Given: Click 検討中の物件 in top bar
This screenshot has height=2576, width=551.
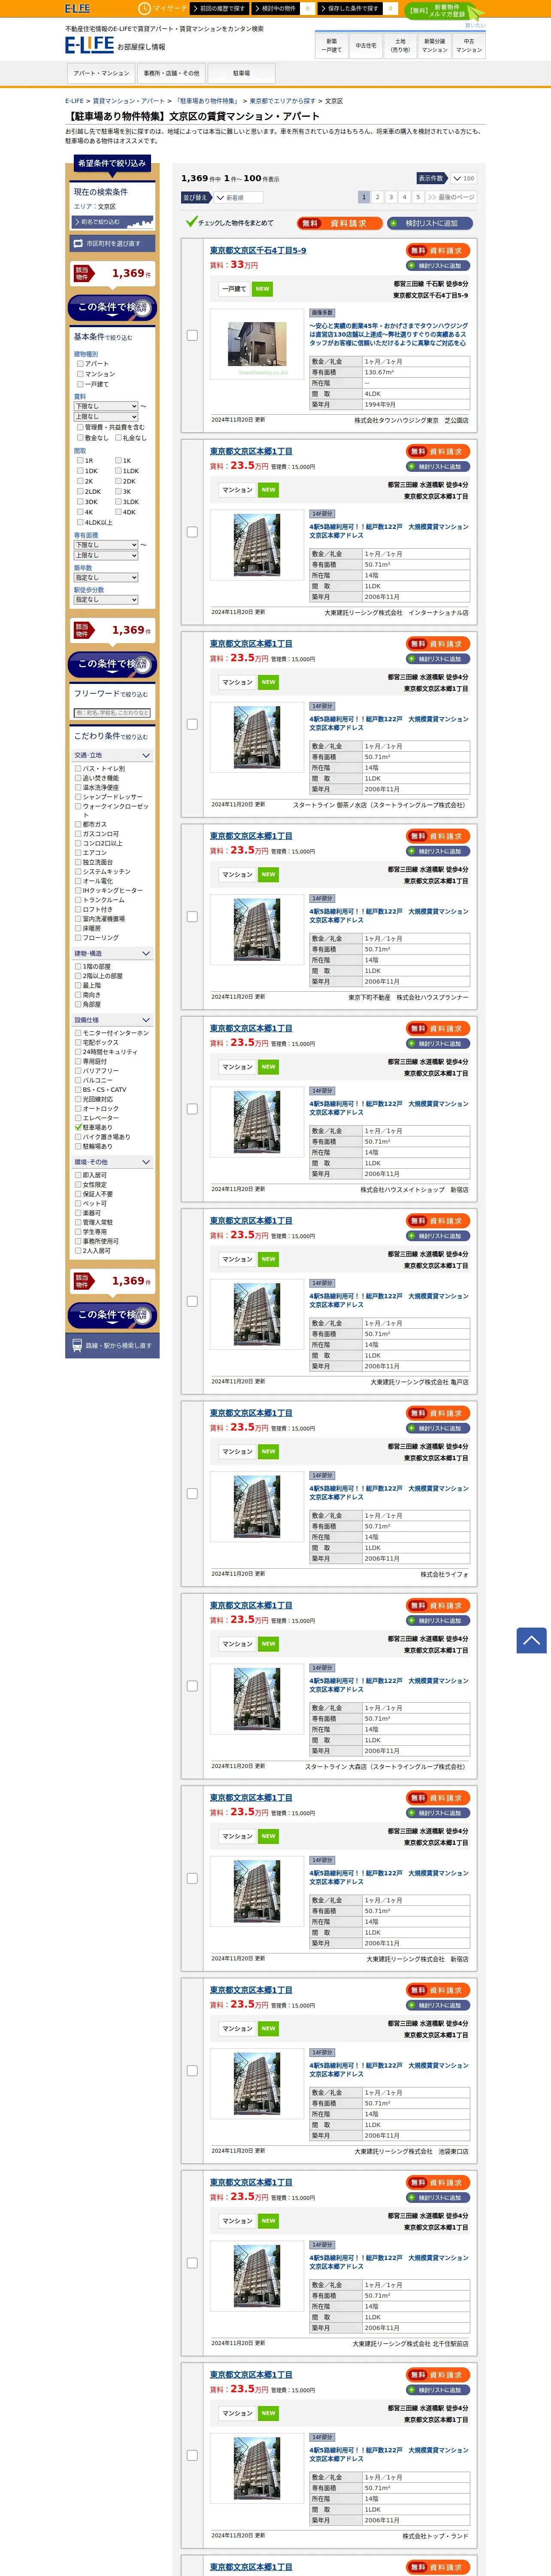Looking at the screenshot, I should pyautogui.click(x=276, y=8).
